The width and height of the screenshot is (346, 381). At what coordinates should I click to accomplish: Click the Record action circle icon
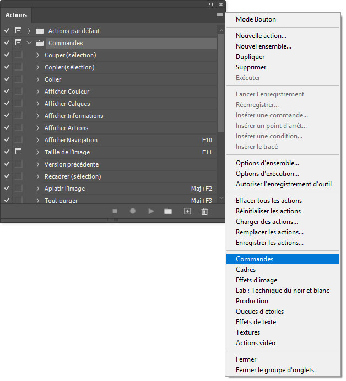133,211
